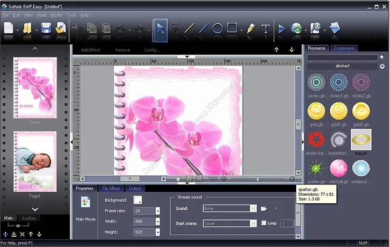This screenshot has width=390, height=247.
Task: Click the Flash publish export icon
Action: tap(316, 28)
